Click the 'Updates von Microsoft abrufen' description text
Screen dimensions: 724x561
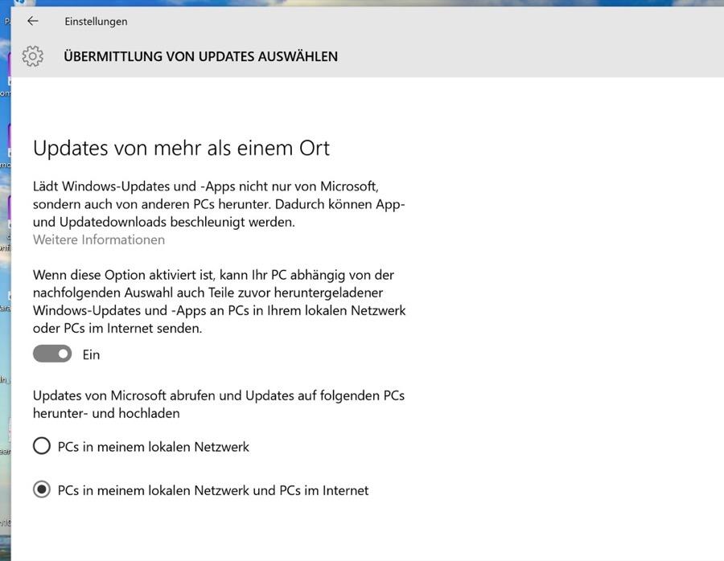pyautogui.click(x=219, y=403)
